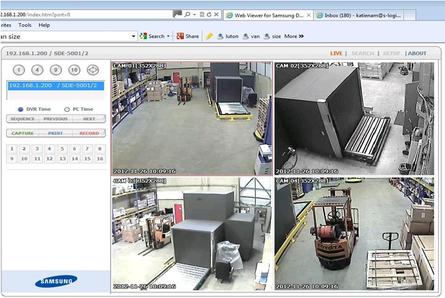Go to the SEARCH page

coord(363,54)
